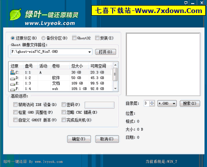The image size is (207, 167).
Task: Close the Lvyeok restore window
Action: [202, 3]
